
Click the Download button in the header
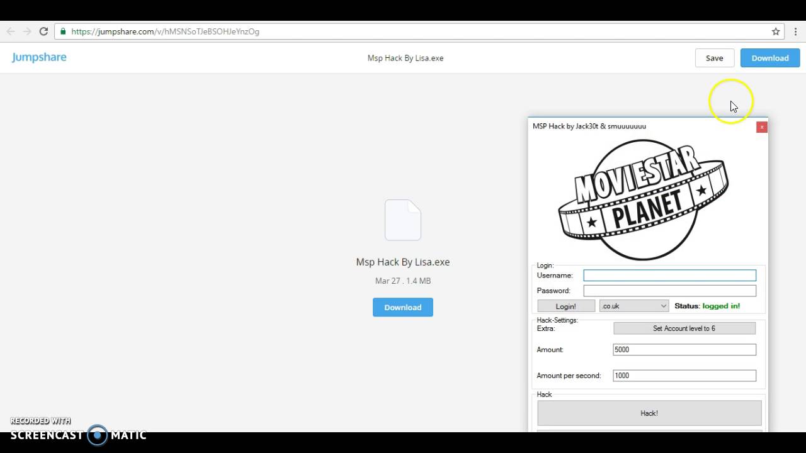770,58
